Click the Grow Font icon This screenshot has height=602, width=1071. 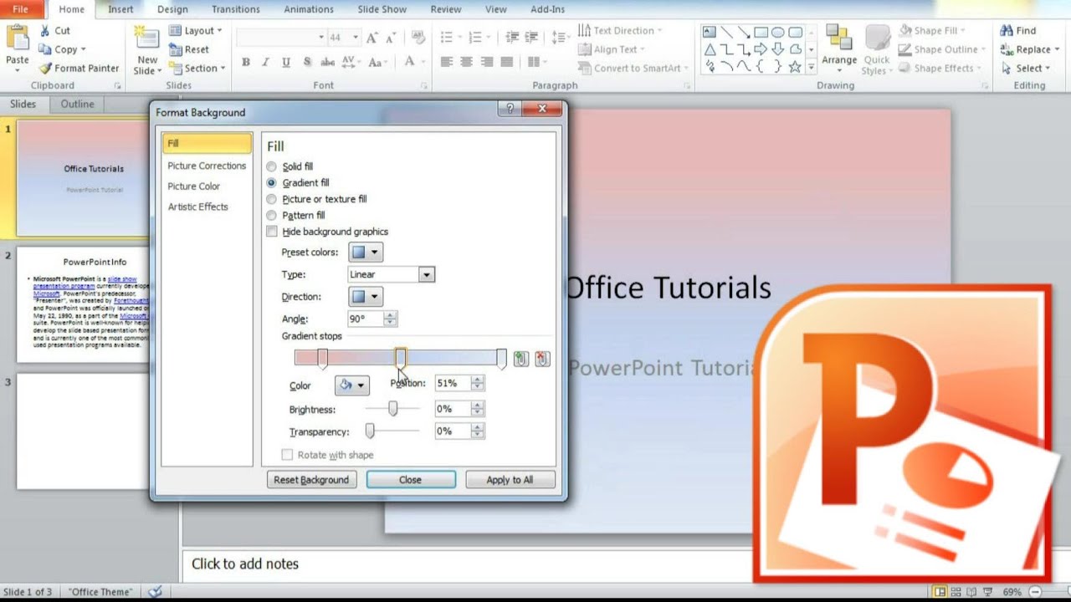[x=372, y=38]
